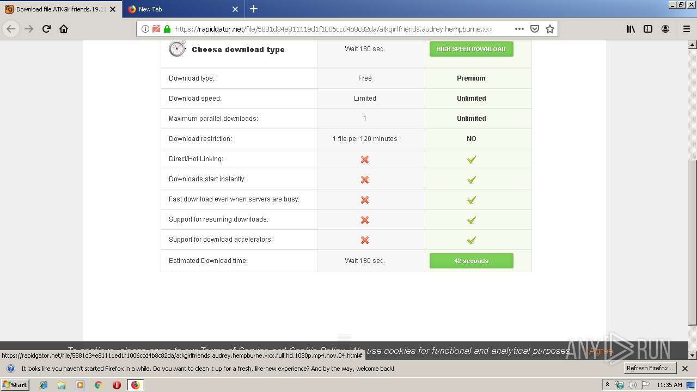The height and width of the screenshot is (392, 697).
Task: Click green check for Support for resuming downloads
Action: point(472,220)
